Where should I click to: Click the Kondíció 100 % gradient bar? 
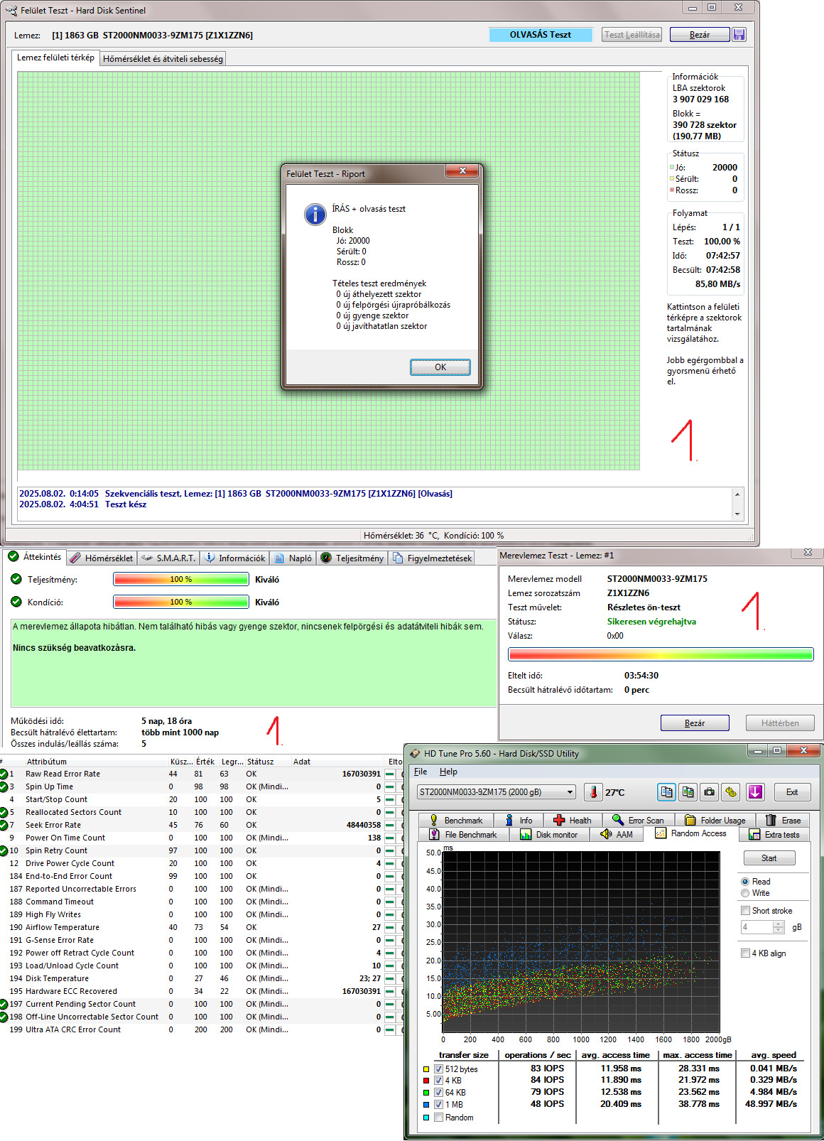pos(181,602)
